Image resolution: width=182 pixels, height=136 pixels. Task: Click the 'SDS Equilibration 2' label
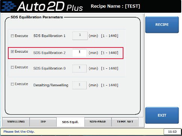50,53
